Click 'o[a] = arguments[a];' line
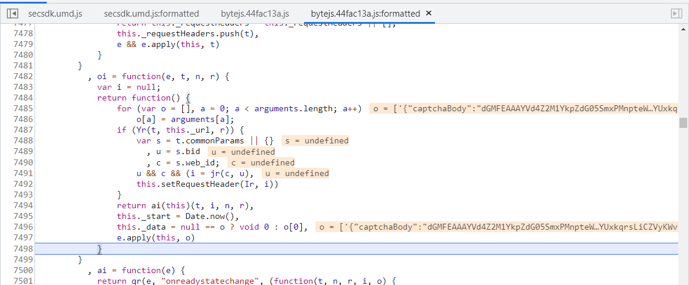Viewport: 689px width, 285px height. pos(186,120)
